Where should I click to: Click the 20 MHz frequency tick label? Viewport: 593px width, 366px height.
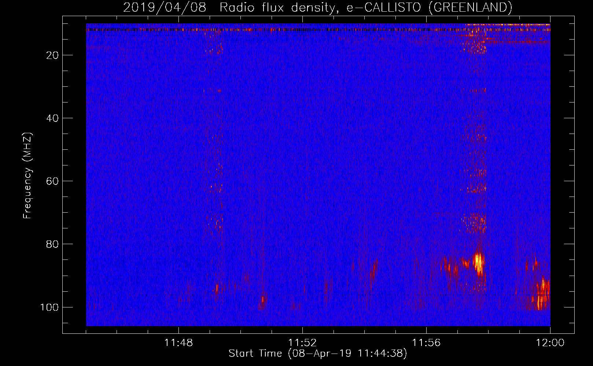(x=52, y=55)
